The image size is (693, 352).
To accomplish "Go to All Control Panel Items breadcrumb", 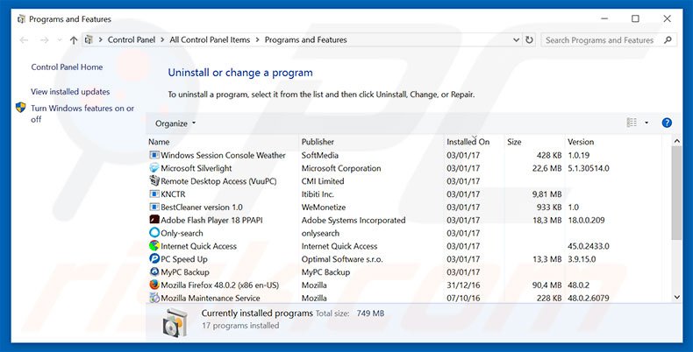I will [210, 39].
